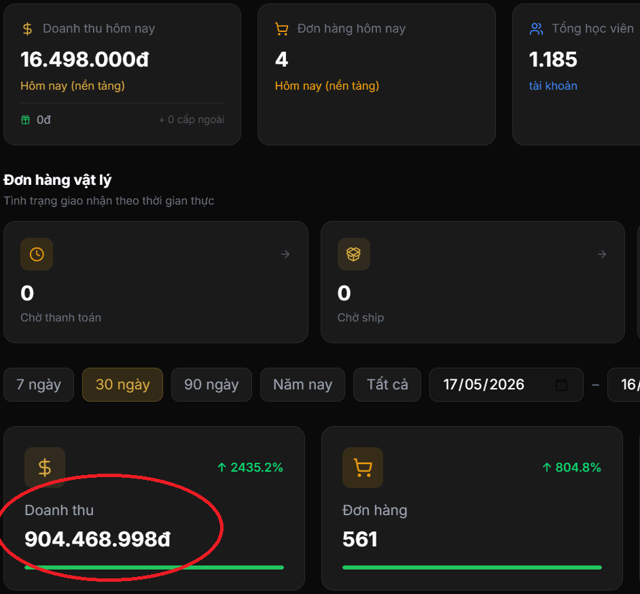640x594 pixels.
Task: Click the users icon beside Tổng học viên
Action: (536, 29)
